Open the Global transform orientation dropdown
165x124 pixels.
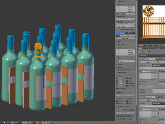click(x=16, y=123)
